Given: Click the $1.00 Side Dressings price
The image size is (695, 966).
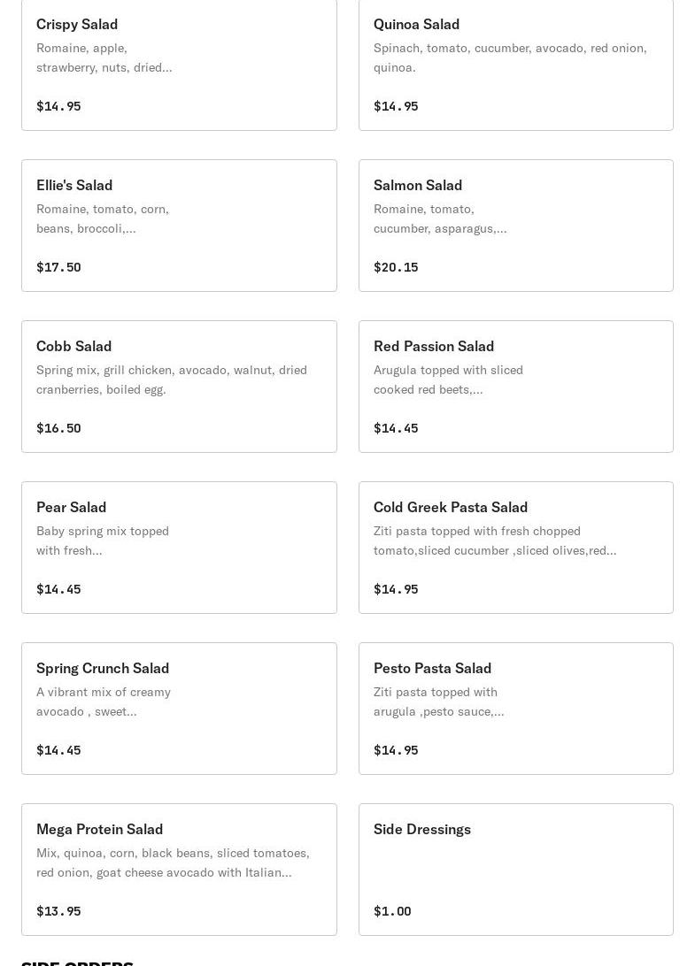Looking at the screenshot, I should (x=392, y=911).
